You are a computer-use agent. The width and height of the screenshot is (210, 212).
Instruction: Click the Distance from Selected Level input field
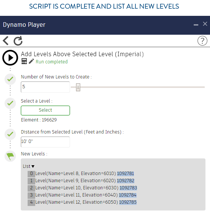(45, 142)
